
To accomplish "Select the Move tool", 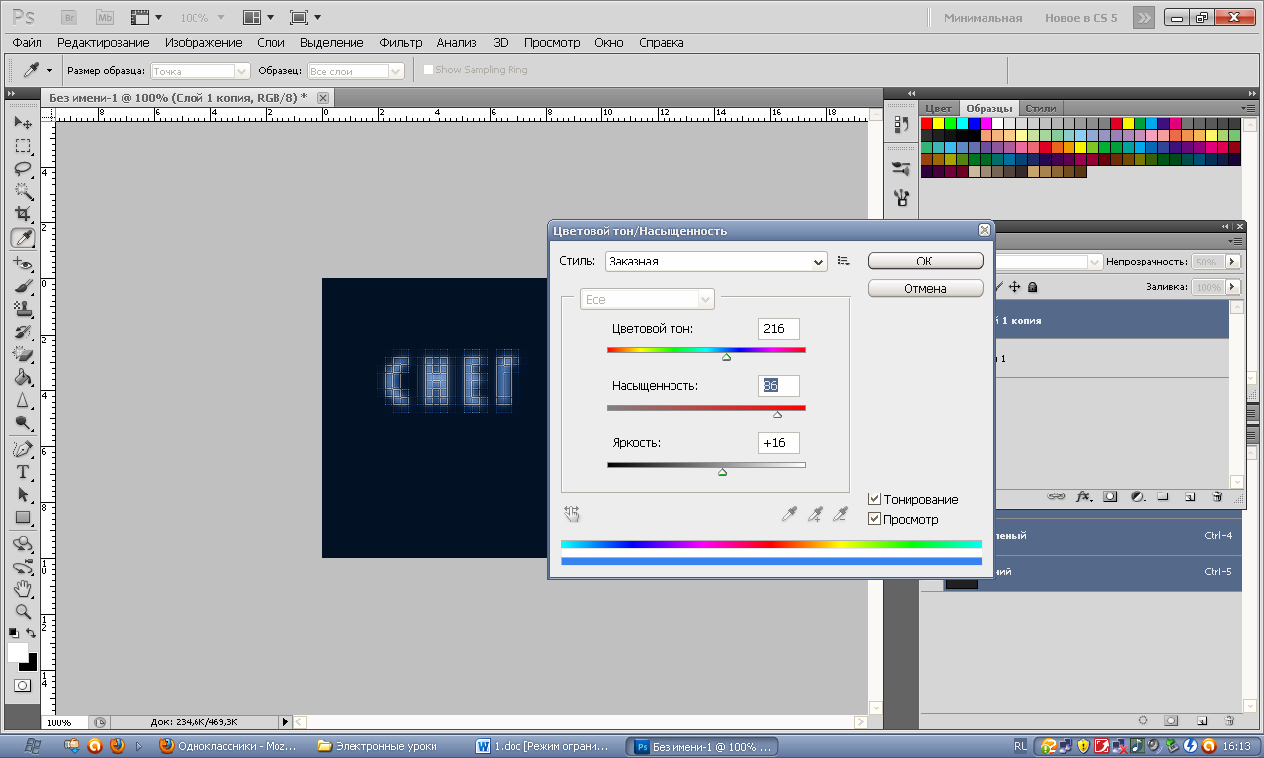I will point(23,123).
